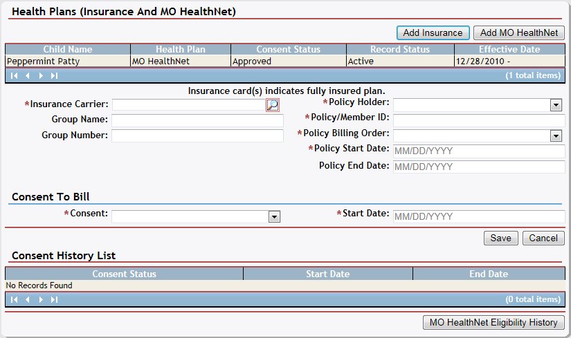Jump to last page of Consent History list
The image size is (571, 338).
click(54, 299)
